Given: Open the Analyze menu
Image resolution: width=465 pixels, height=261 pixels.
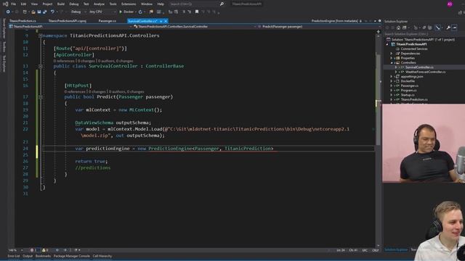Looking at the screenshot, I should (99, 4).
